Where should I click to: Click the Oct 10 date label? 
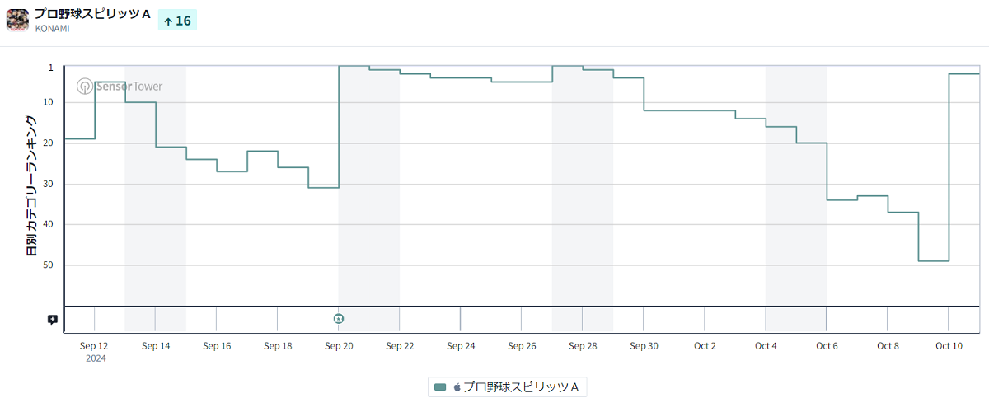coord(949,346)
